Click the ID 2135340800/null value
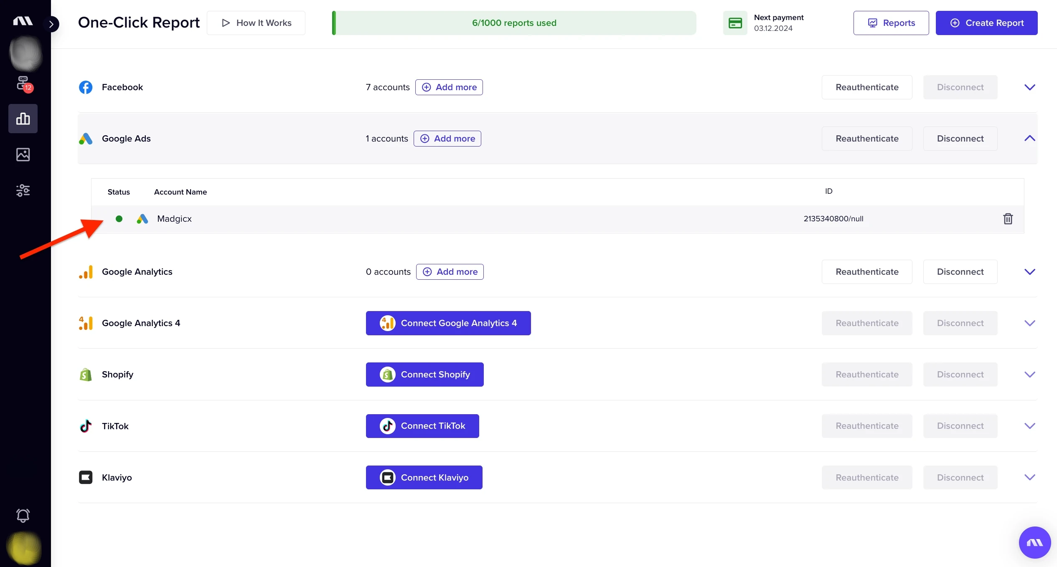The image size is (1057, 567). [x=833, y=219]
